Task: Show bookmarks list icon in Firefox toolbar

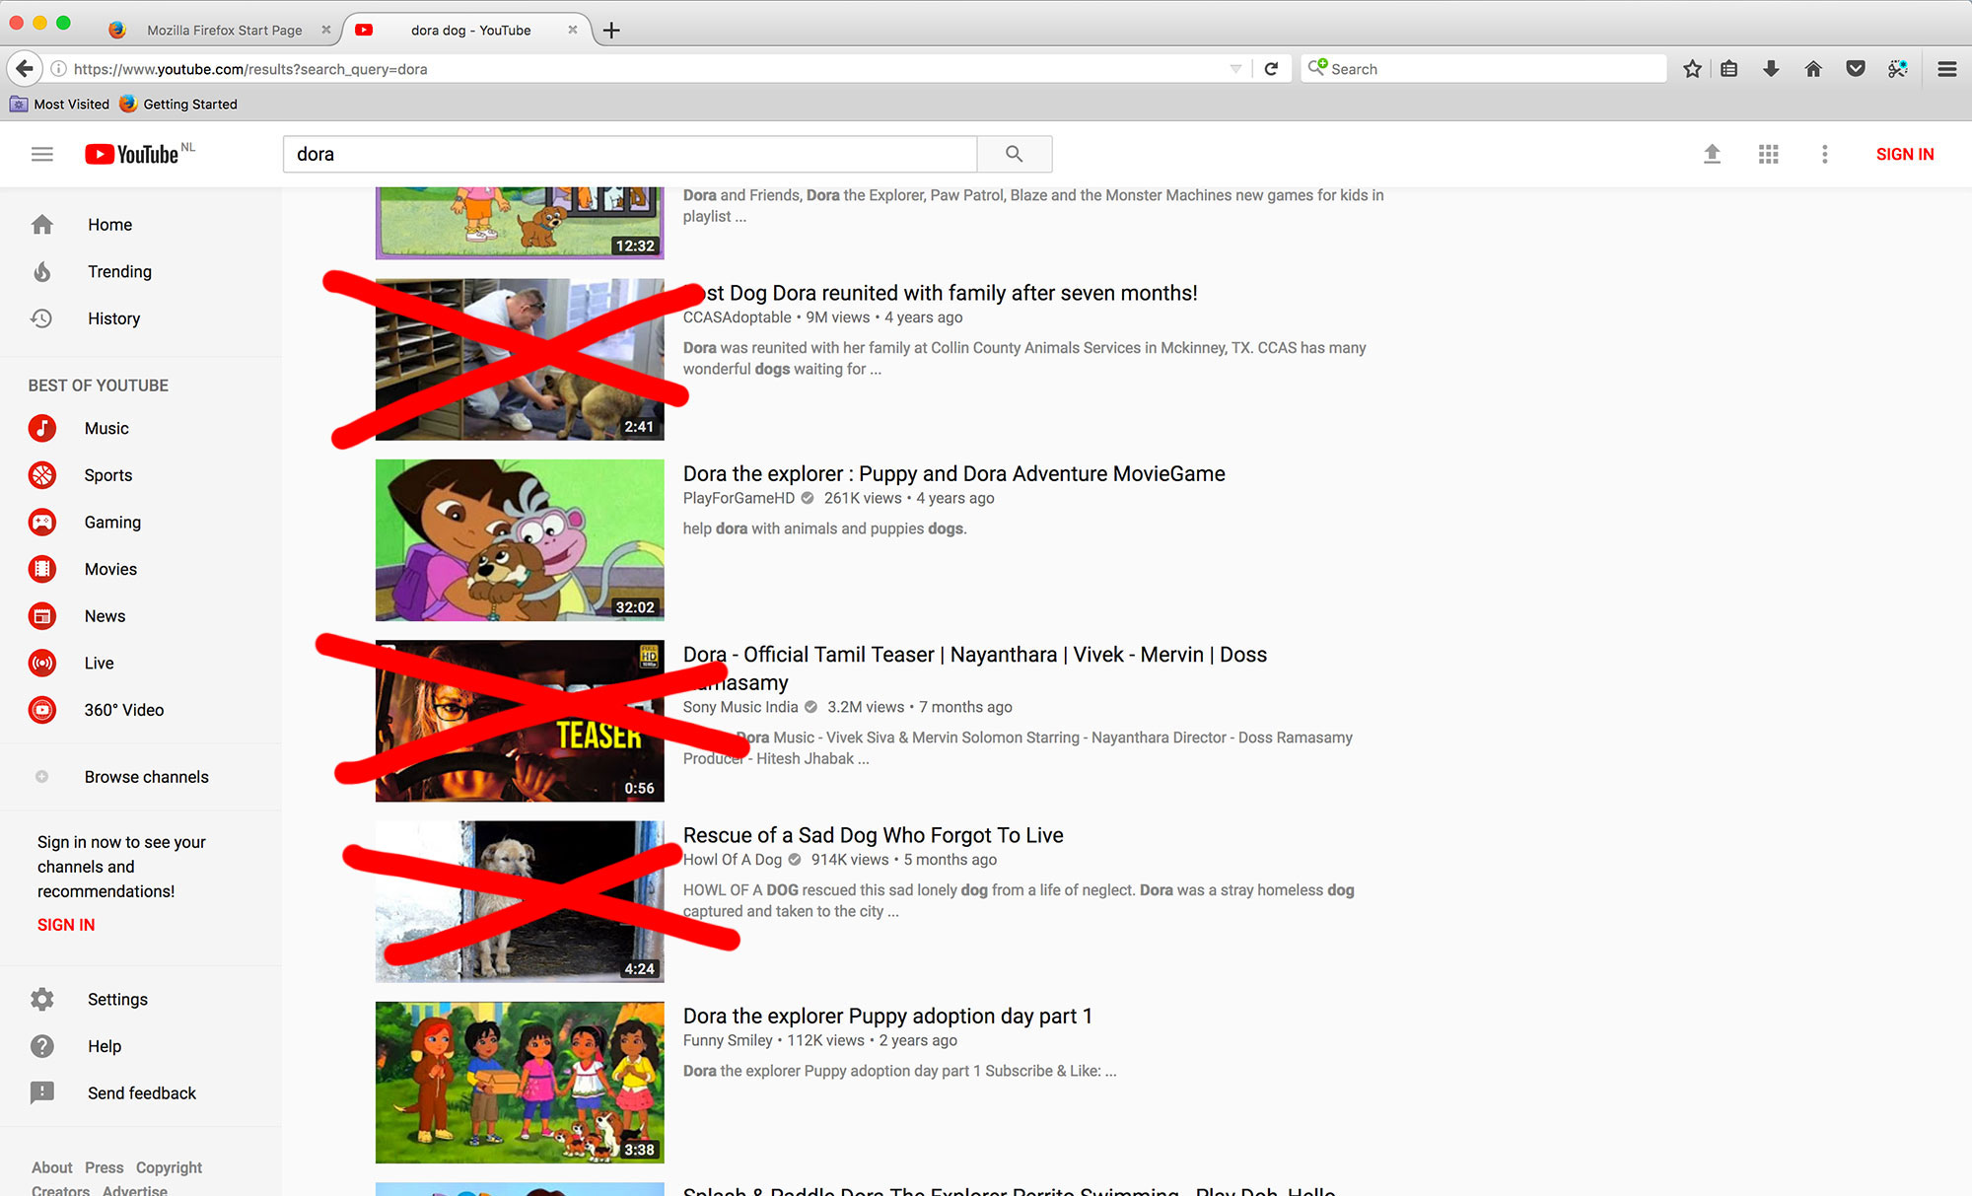Action: click(x=1729, y=69)
